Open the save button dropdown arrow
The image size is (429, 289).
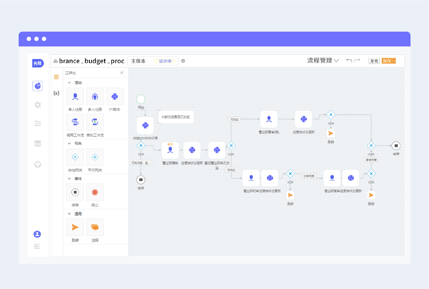394,61
